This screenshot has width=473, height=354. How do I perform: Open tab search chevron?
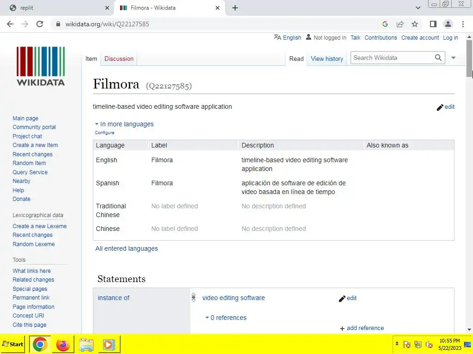[x=418, y=8]
